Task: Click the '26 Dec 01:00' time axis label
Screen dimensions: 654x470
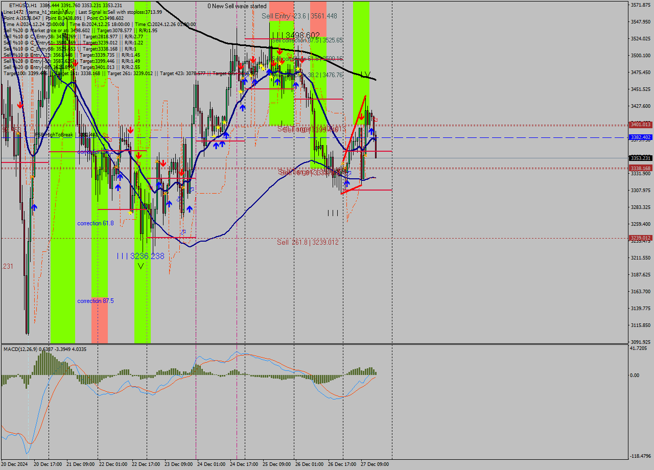Action: point(309,464)
